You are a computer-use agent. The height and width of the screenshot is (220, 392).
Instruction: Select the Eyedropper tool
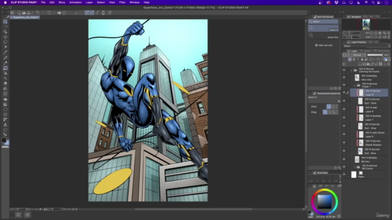click(6, 52)
